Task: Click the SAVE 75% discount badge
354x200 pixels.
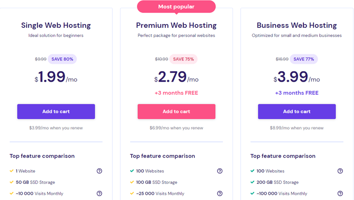Action: 183,59
